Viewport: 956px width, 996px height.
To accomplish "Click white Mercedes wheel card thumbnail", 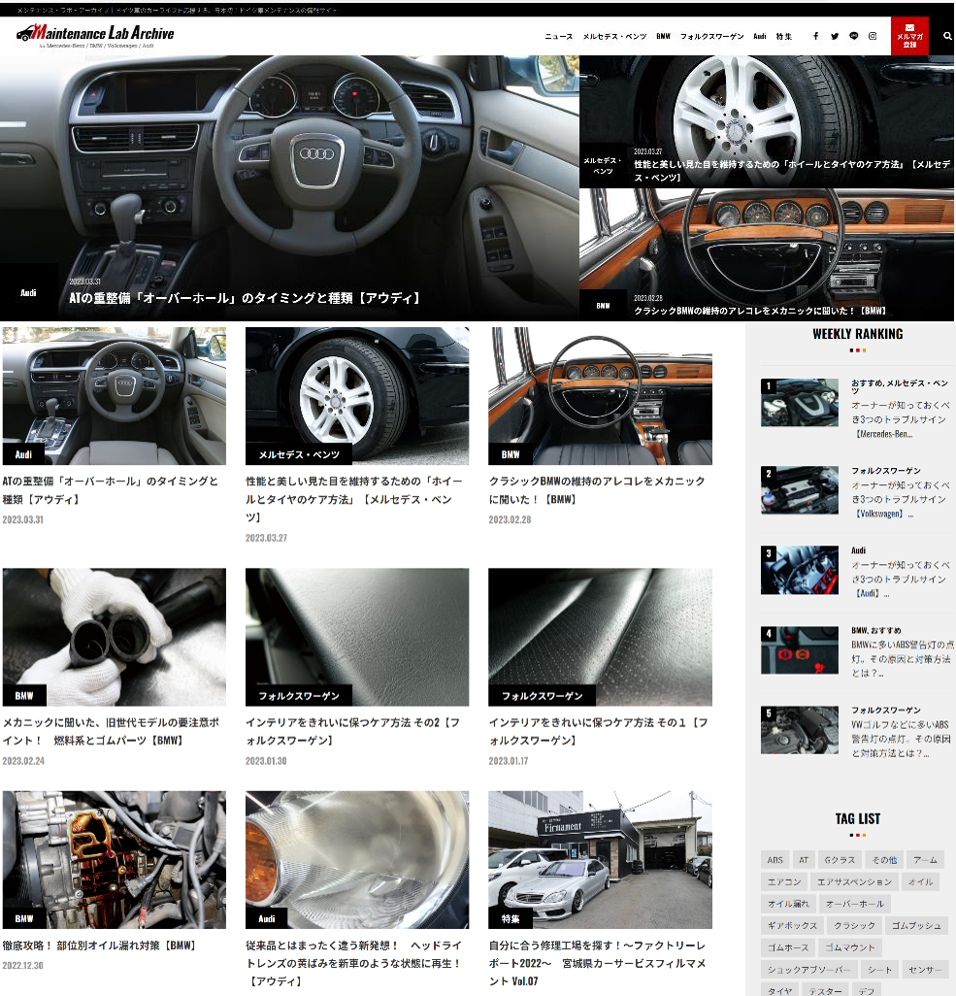I will click(357, 396).
